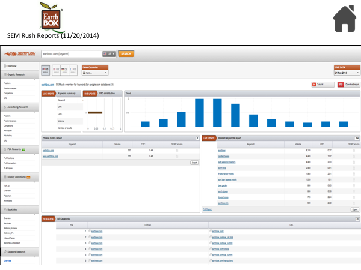Open Backlinks Comparison in sidebar
The width and height of the screenshot is (361, 270).
12,243
